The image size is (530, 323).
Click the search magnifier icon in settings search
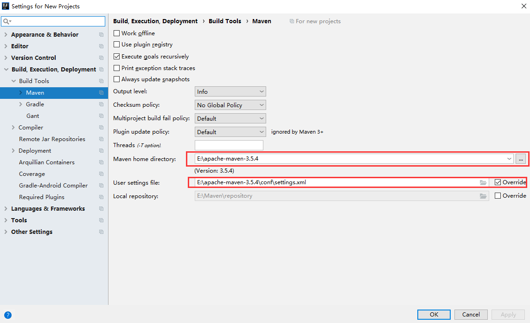tap(6, 21)
